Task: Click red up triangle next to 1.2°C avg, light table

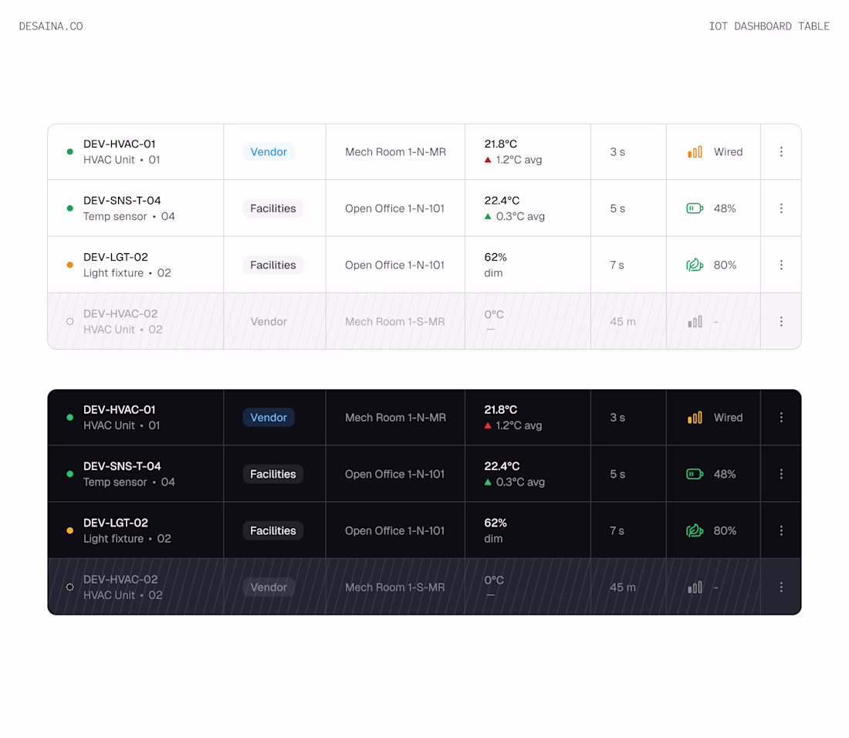Action: click(488, 160)
